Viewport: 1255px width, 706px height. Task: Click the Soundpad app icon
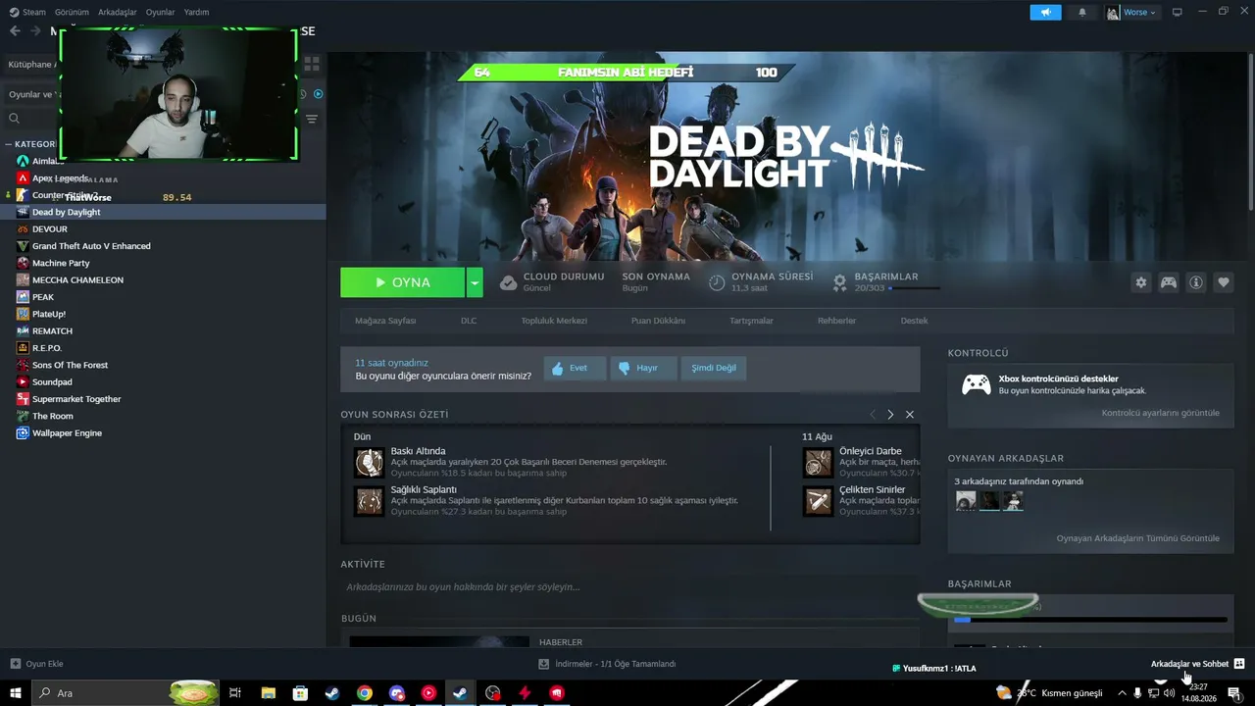tap(24, 382)
